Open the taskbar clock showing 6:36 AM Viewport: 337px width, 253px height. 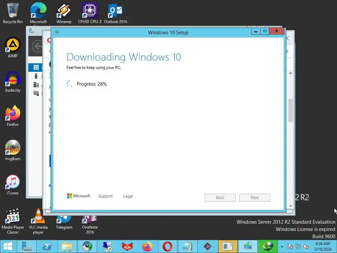[x=323, y=246]
